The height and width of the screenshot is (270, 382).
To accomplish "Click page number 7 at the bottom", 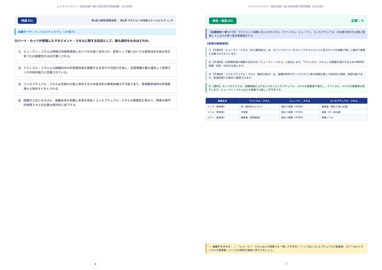I will [x=286, y=264].
